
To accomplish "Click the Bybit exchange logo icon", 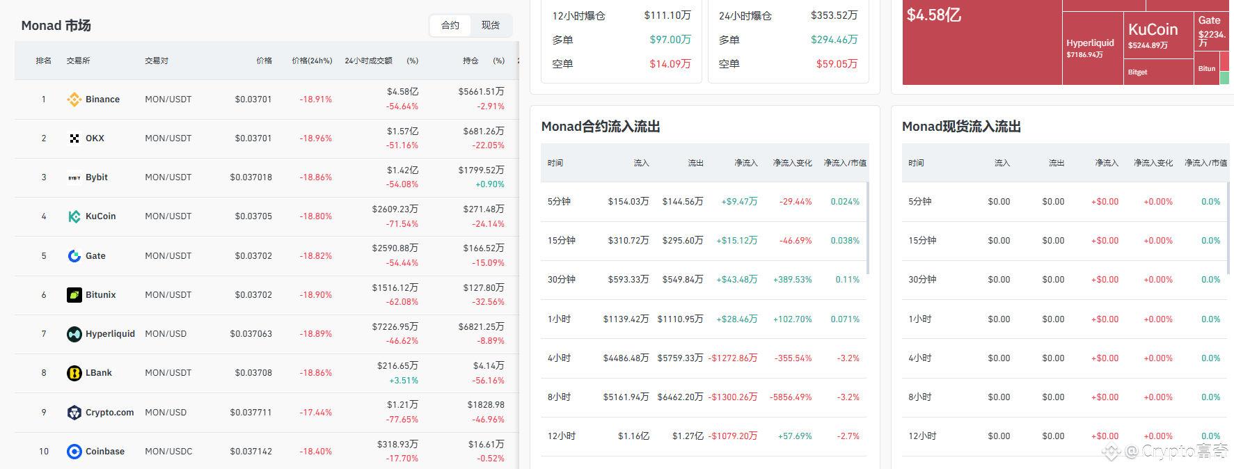I will click(x=74, y=177).
